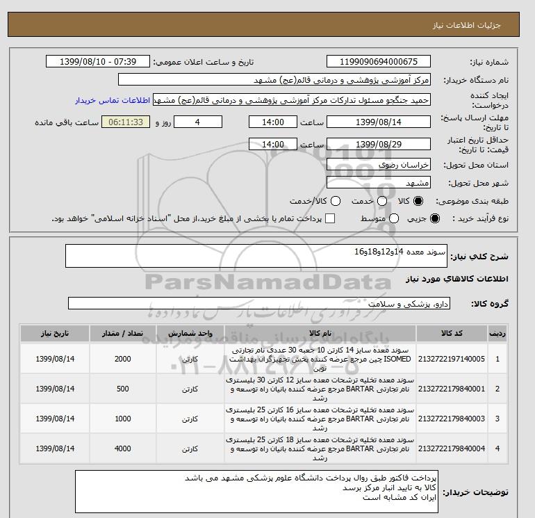Click the BARTAR size 16 product name cell

320,419
